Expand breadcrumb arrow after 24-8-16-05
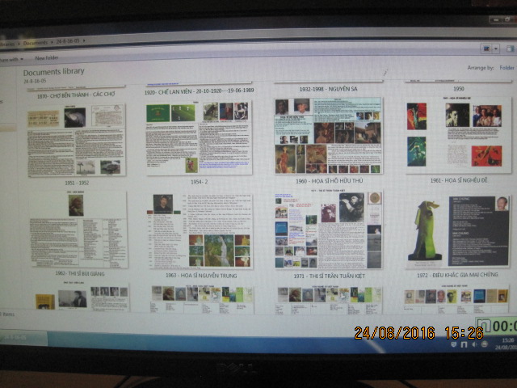Viewport: 517px width, 388px height. point(84,40)
